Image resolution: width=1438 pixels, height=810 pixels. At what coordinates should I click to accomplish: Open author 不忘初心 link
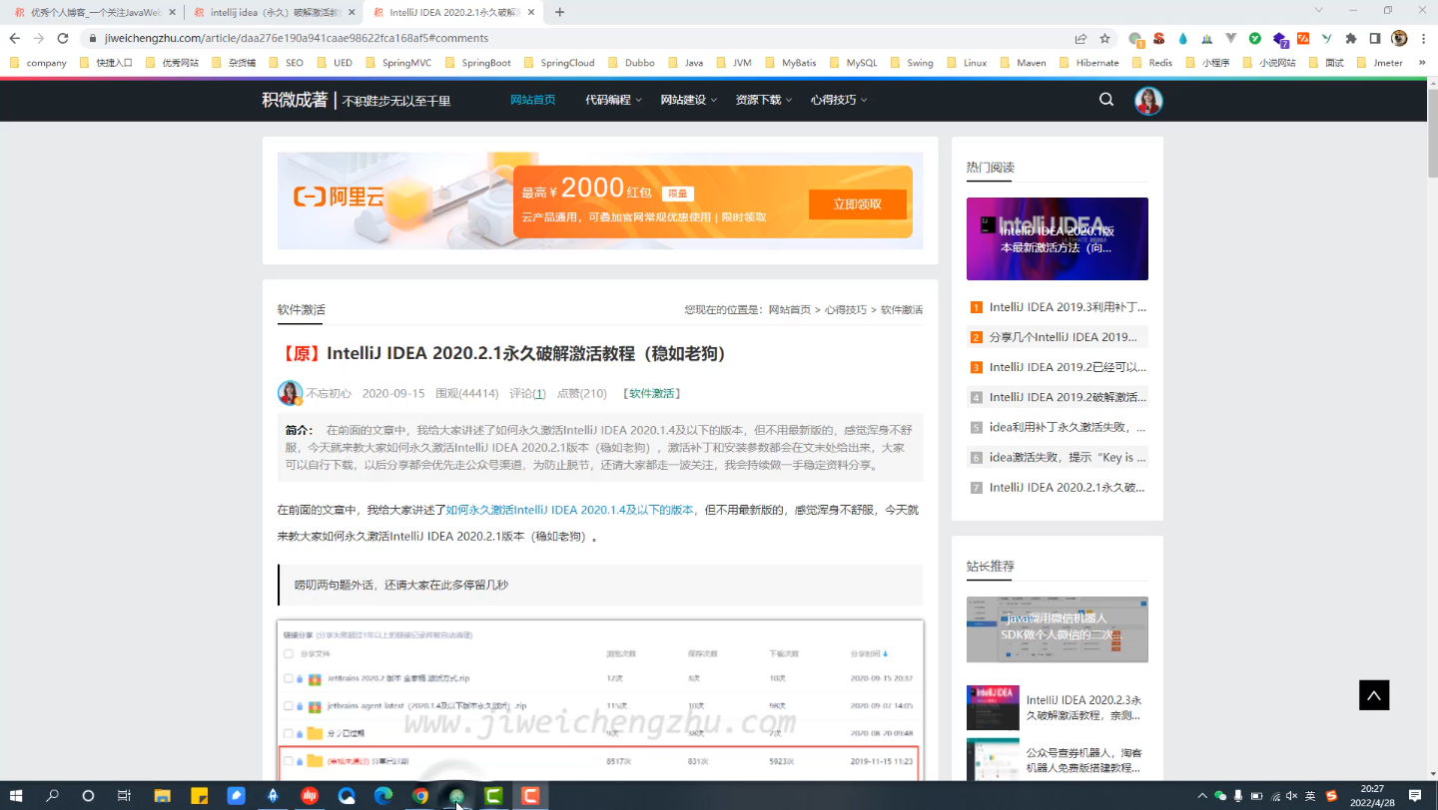(x=329, y=394)
